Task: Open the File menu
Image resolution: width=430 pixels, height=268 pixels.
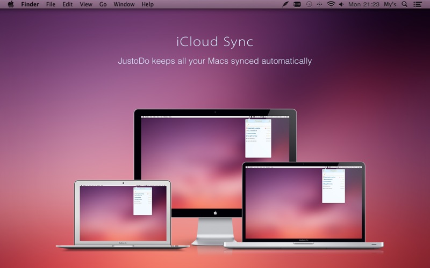Action: pyautogui.click(x=51, y=4)
